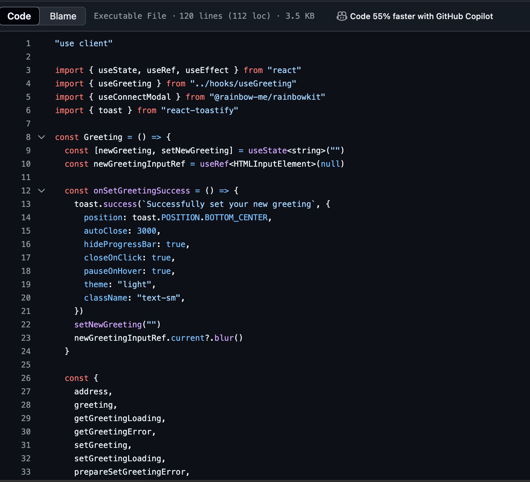This screenshot has height=482, width=530.
Task: Select line number 3
Action: tap(28, 70)
